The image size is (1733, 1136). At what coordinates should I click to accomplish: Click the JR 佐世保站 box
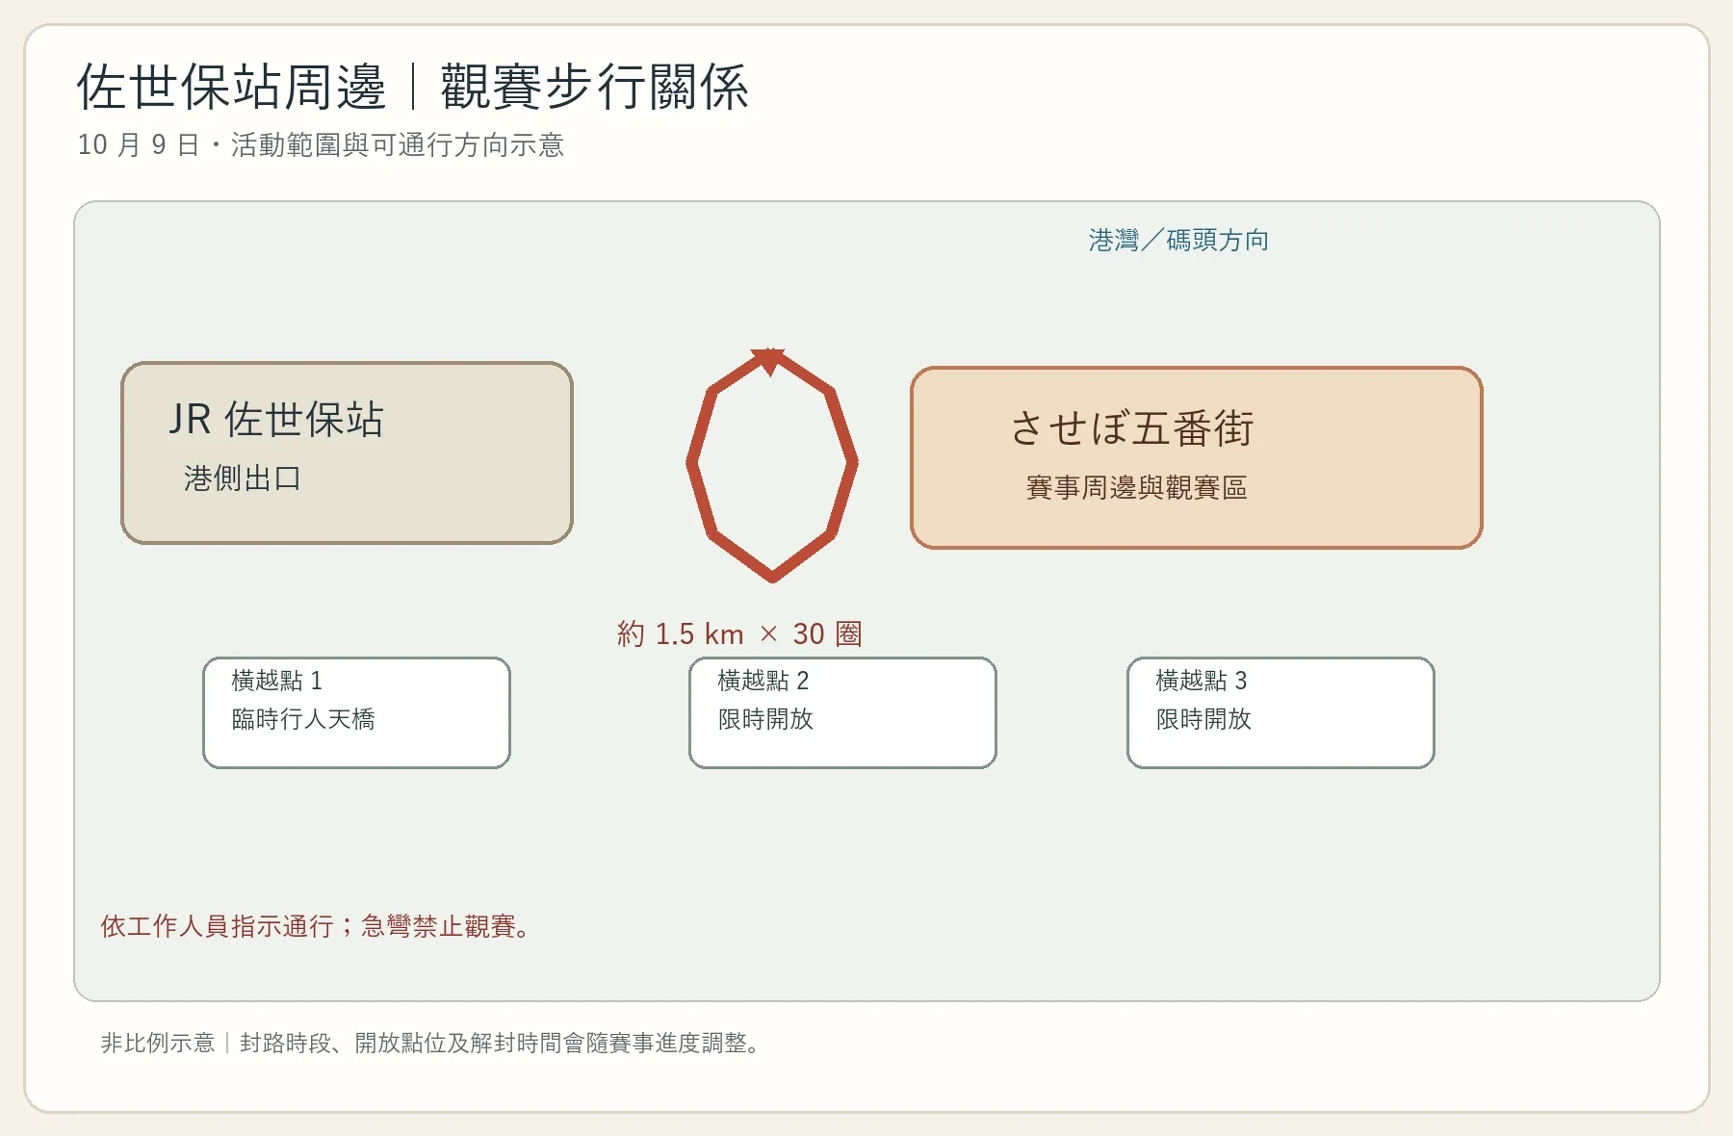pyautogui.click(x=347, y=452)
